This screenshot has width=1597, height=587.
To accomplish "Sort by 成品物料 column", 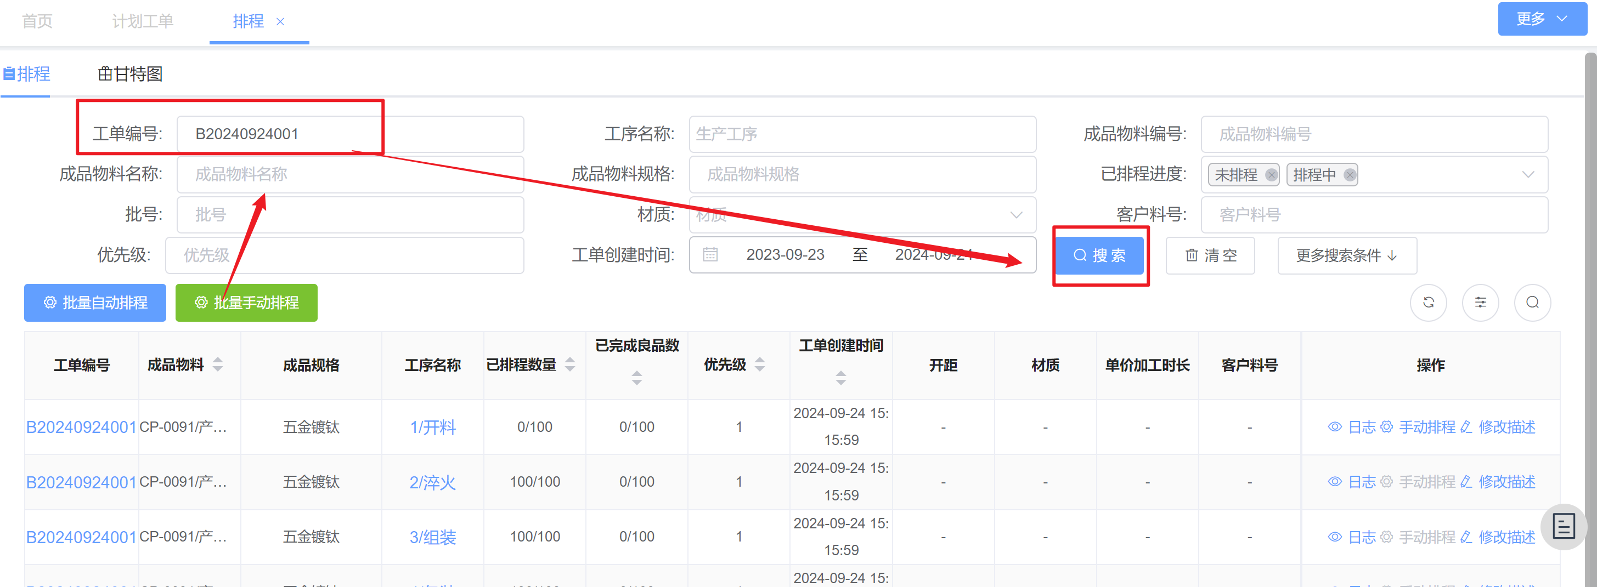I will pyautogui.click(x=218, y=364).
